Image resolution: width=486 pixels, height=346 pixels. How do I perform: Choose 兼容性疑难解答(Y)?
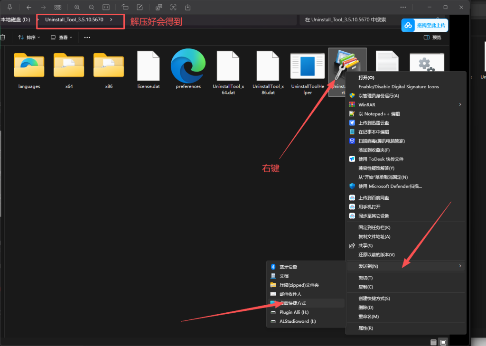pyautogui.click(x=406, y=168)
